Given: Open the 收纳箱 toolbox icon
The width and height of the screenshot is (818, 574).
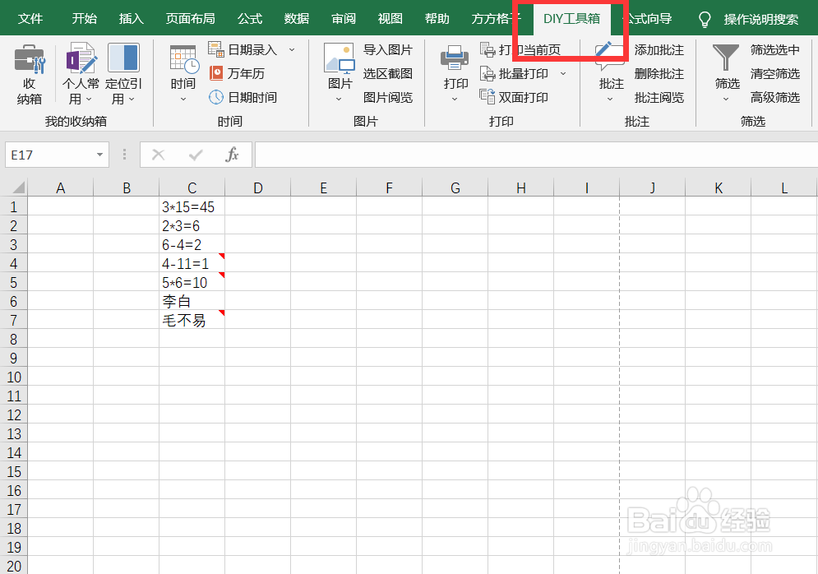Looking at the screenshot, I should point(30,58).
